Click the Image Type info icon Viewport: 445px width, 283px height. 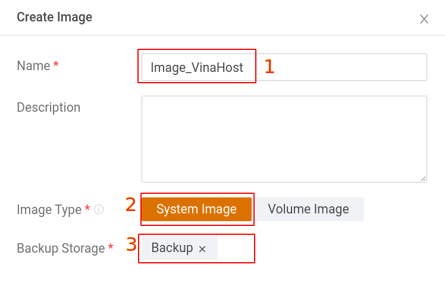click(x=99, y=209)
